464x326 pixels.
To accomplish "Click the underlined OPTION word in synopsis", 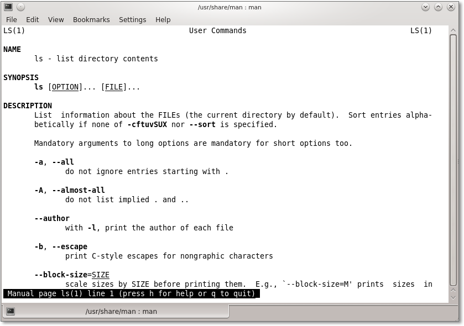I will 65,87.
